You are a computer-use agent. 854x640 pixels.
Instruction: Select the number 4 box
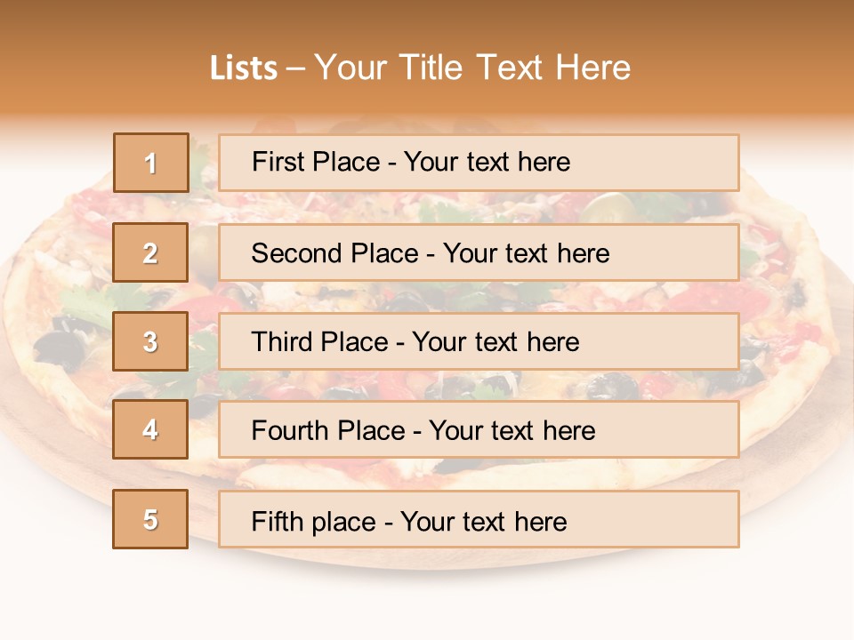coord(150,429)
